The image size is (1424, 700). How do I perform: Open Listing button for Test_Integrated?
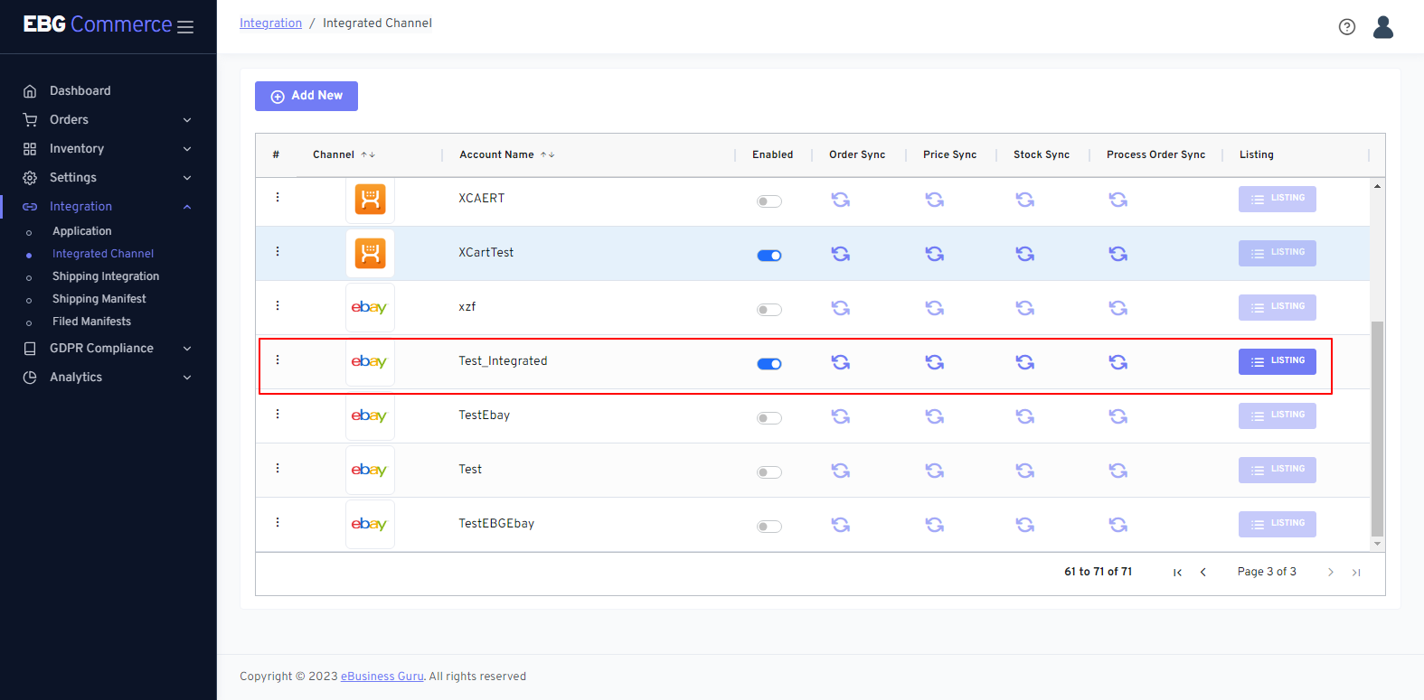1277,361
